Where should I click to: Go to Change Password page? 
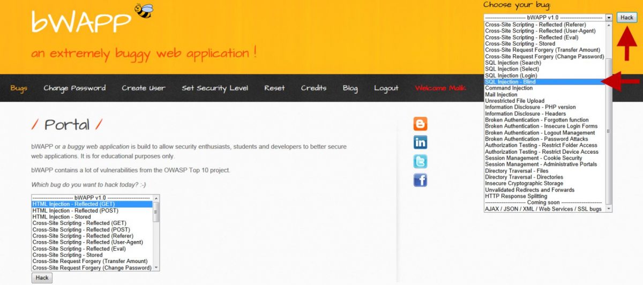[74, 88]
